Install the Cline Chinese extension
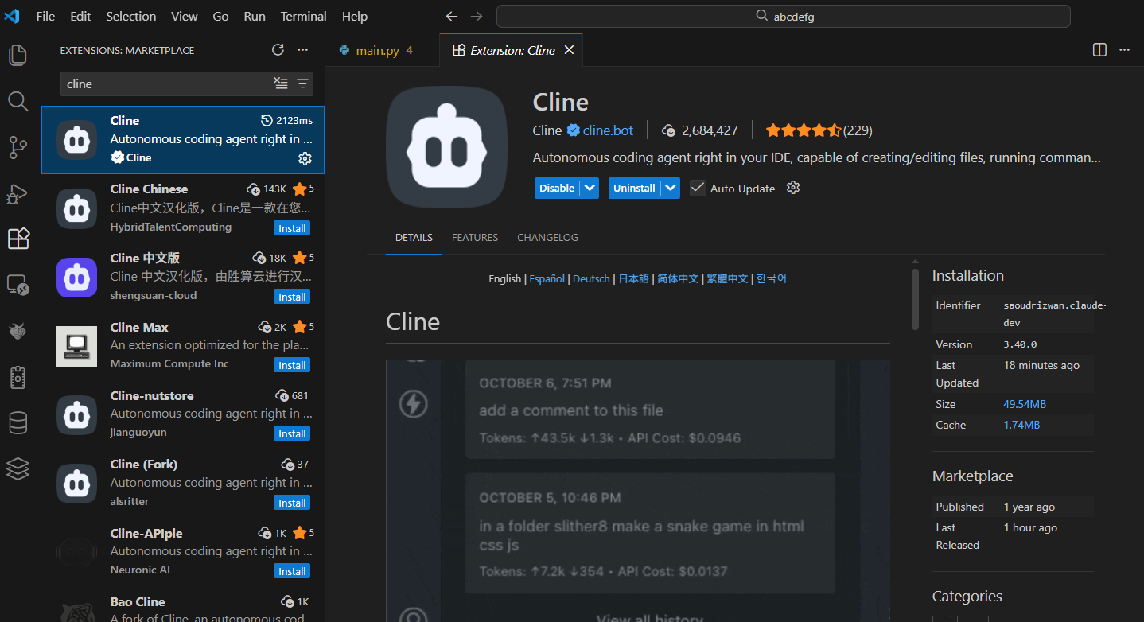 pos(292,228)
